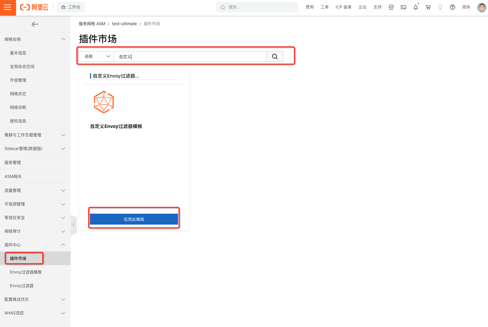
Task: Expand the 零信任安全 section
Action: [x=35, y=218]
